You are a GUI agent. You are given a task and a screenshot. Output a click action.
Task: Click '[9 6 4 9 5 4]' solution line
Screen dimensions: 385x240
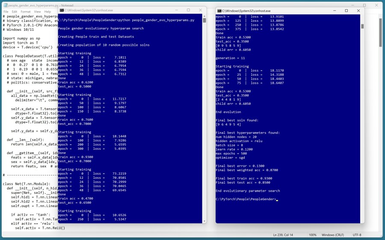click(x=228, y=124)
